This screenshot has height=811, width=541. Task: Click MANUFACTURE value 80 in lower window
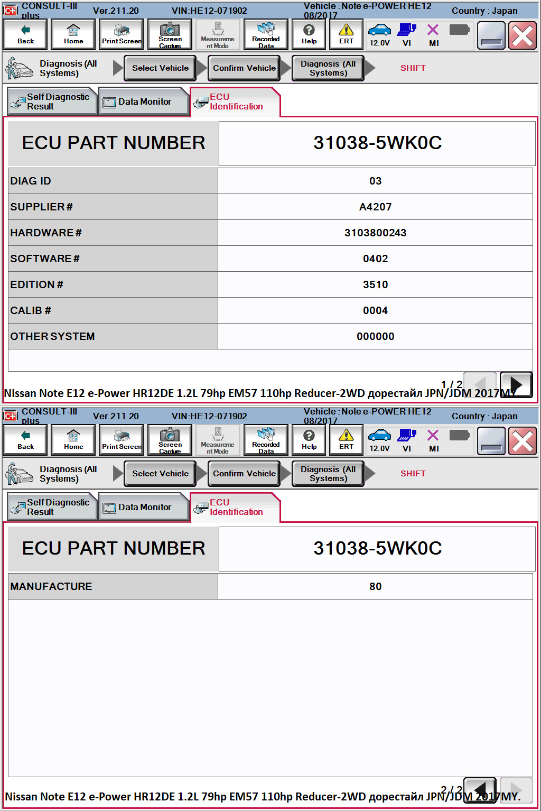pos(375,586)
